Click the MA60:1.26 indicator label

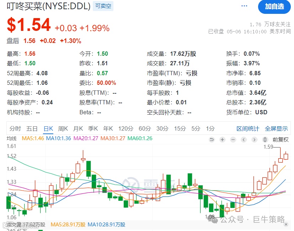140,138
